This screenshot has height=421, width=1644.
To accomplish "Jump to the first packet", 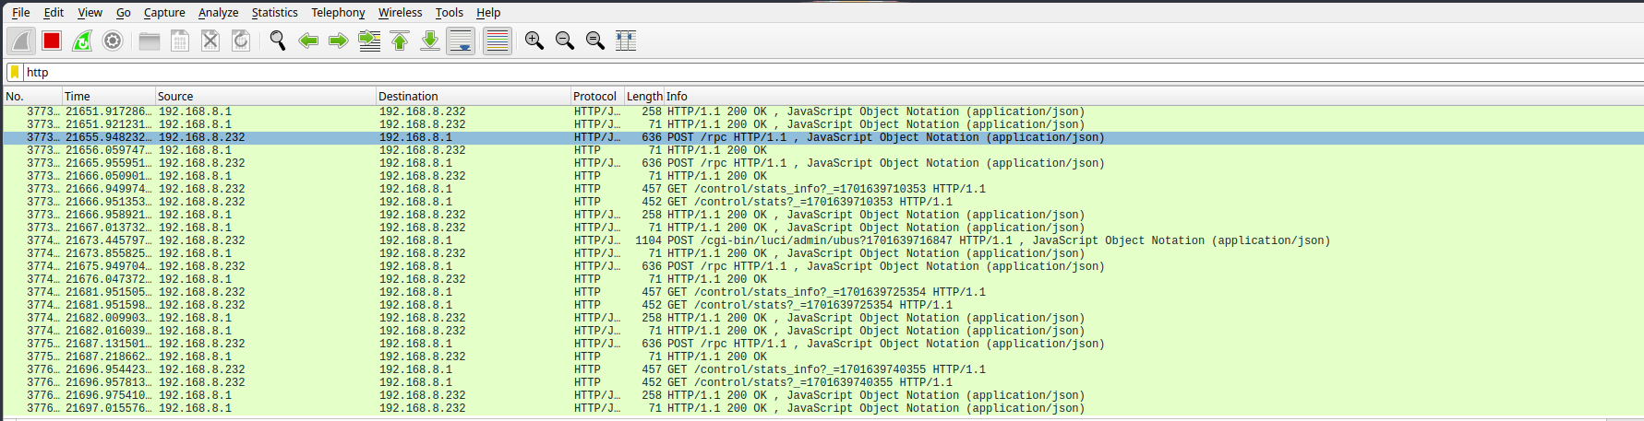I will [x=400, y=41].
